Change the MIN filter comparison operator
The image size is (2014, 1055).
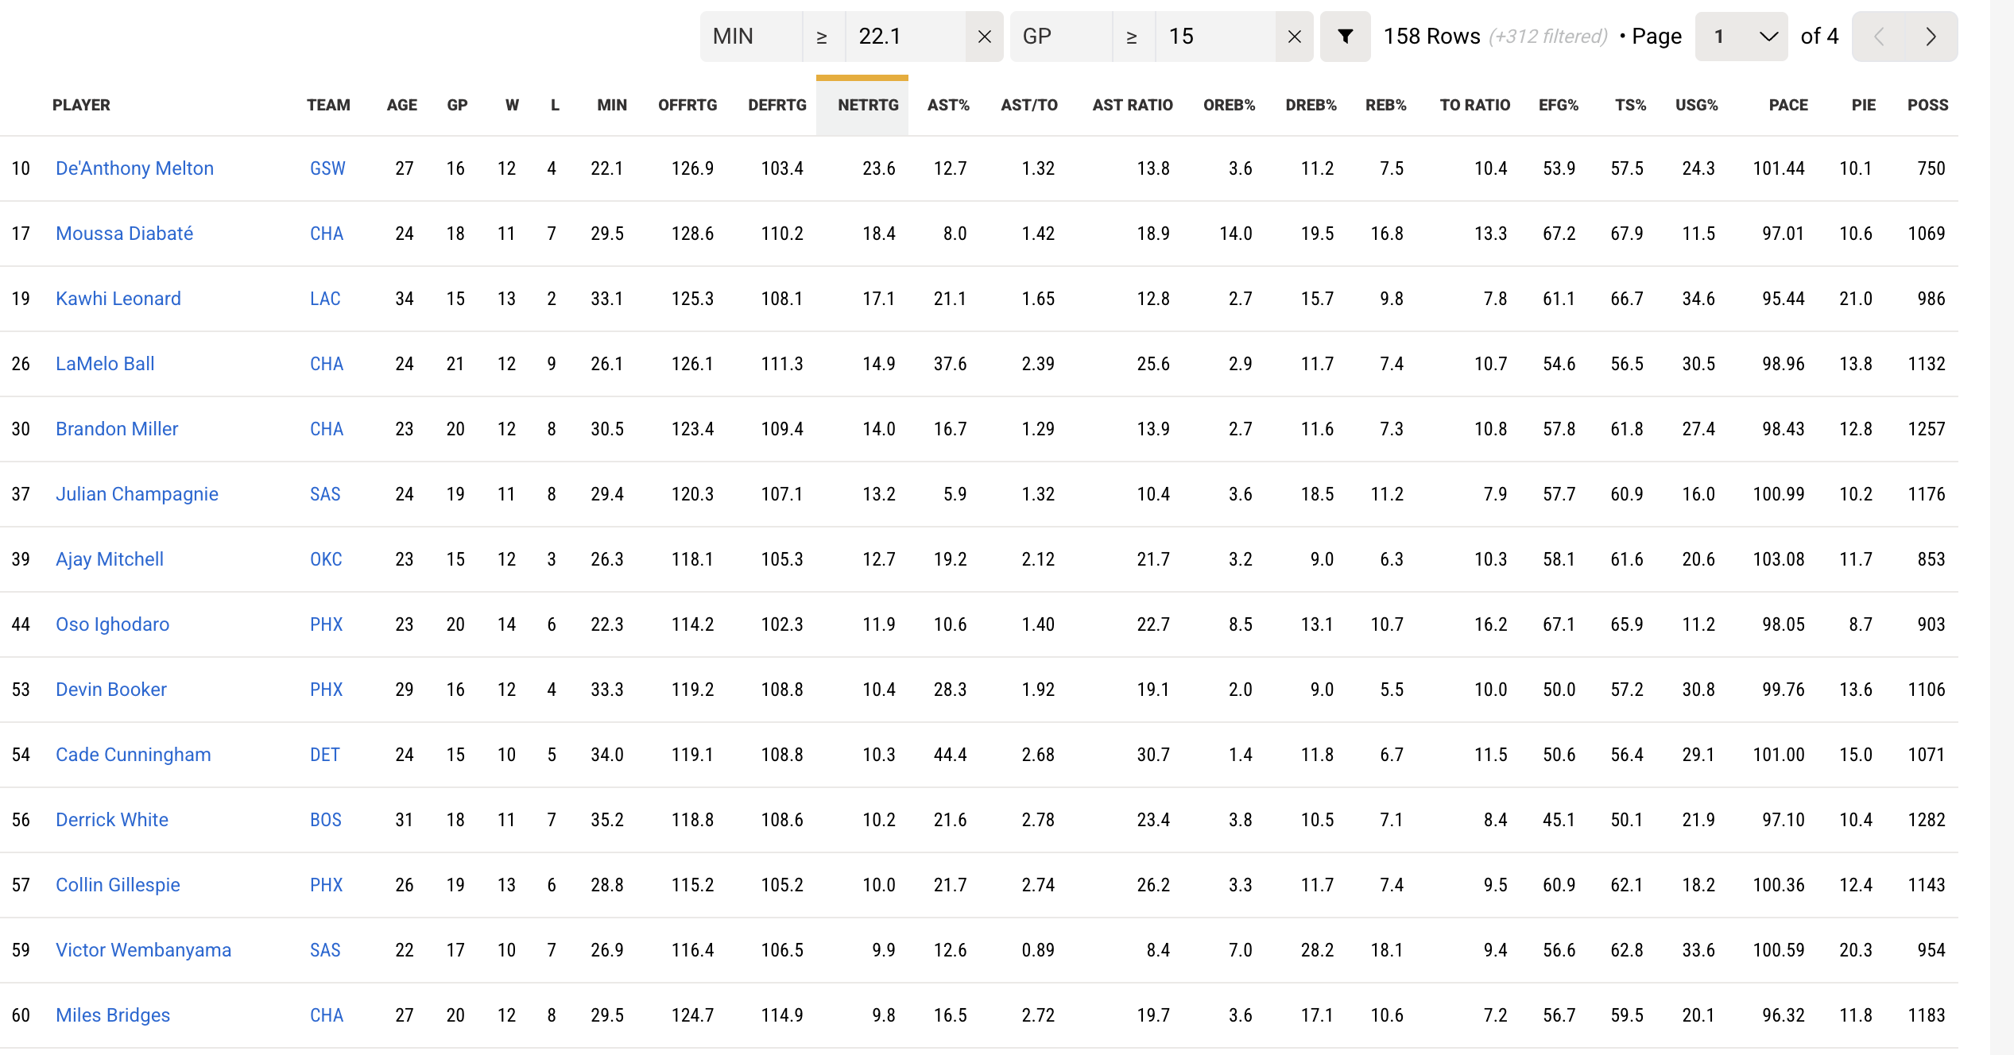click(x=823, y=37)
